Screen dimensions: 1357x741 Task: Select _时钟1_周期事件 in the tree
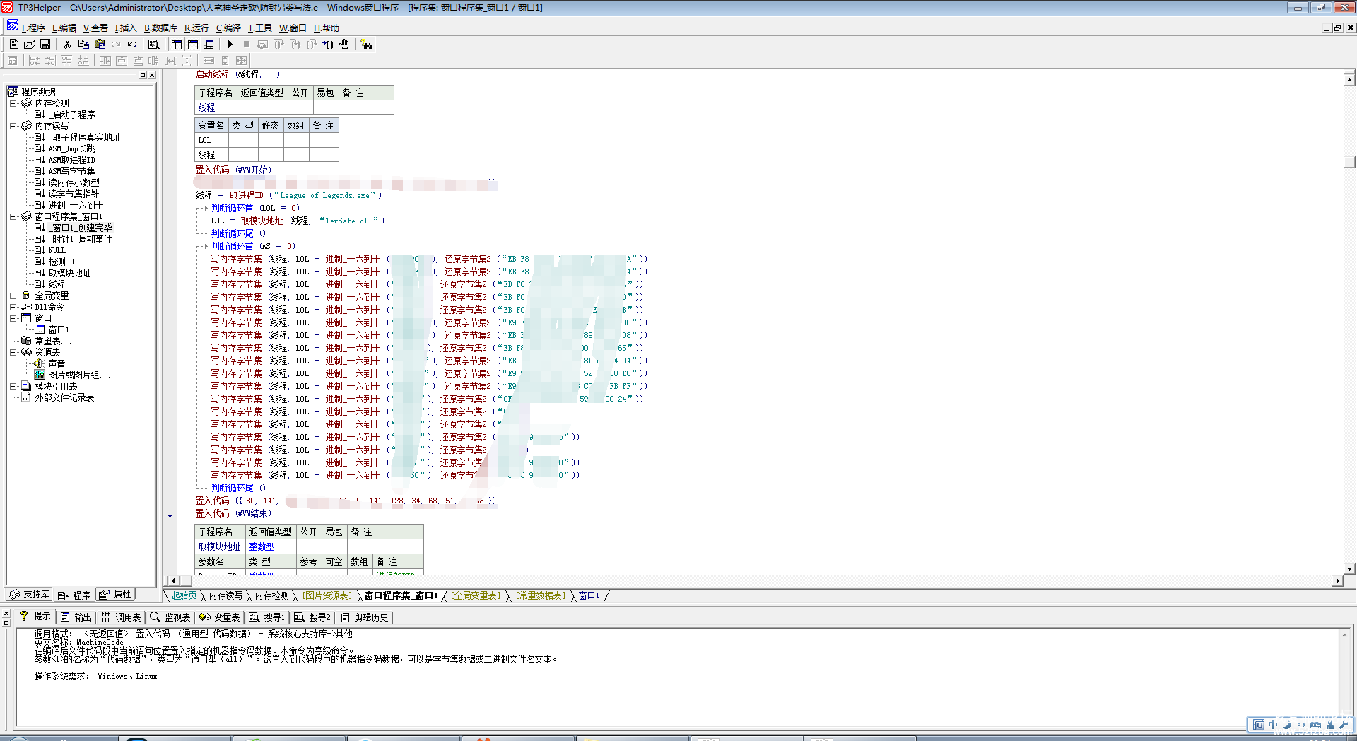(80, 239)
